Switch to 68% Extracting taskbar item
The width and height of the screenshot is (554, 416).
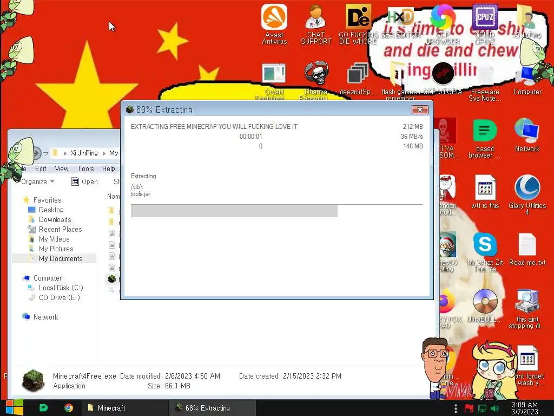point(212,408)
